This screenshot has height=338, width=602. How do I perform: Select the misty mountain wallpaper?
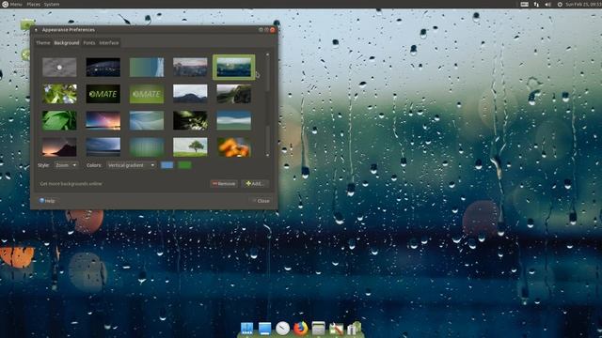(x=190, y=94)
